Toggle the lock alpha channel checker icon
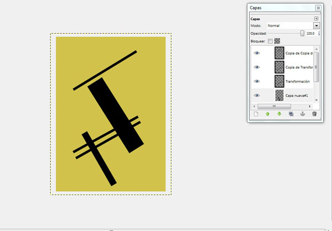This screenshot has height=231, width=332. [277, 41]
